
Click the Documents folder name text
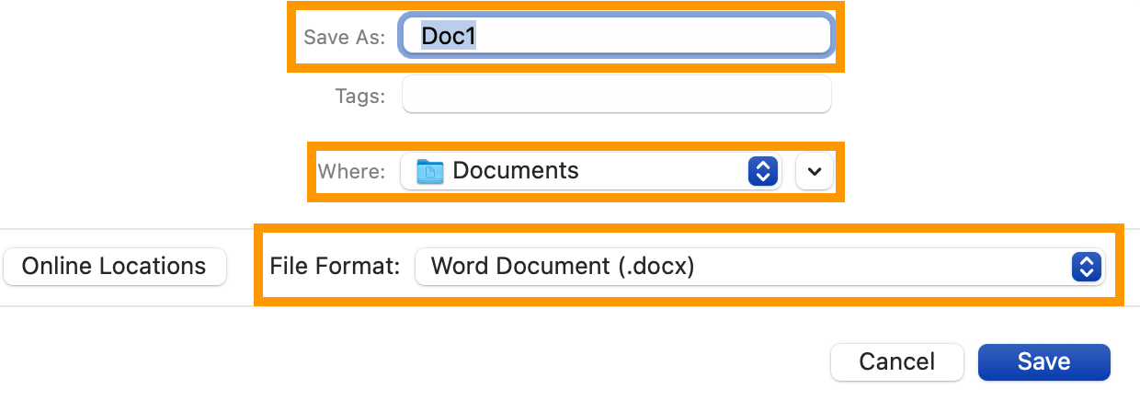[x=516, y=171]
